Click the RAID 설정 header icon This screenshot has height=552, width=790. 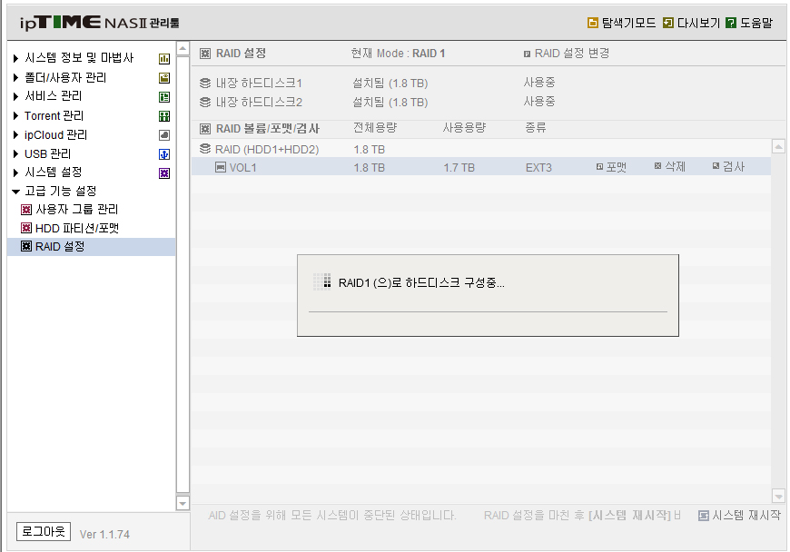pos(205,54)
